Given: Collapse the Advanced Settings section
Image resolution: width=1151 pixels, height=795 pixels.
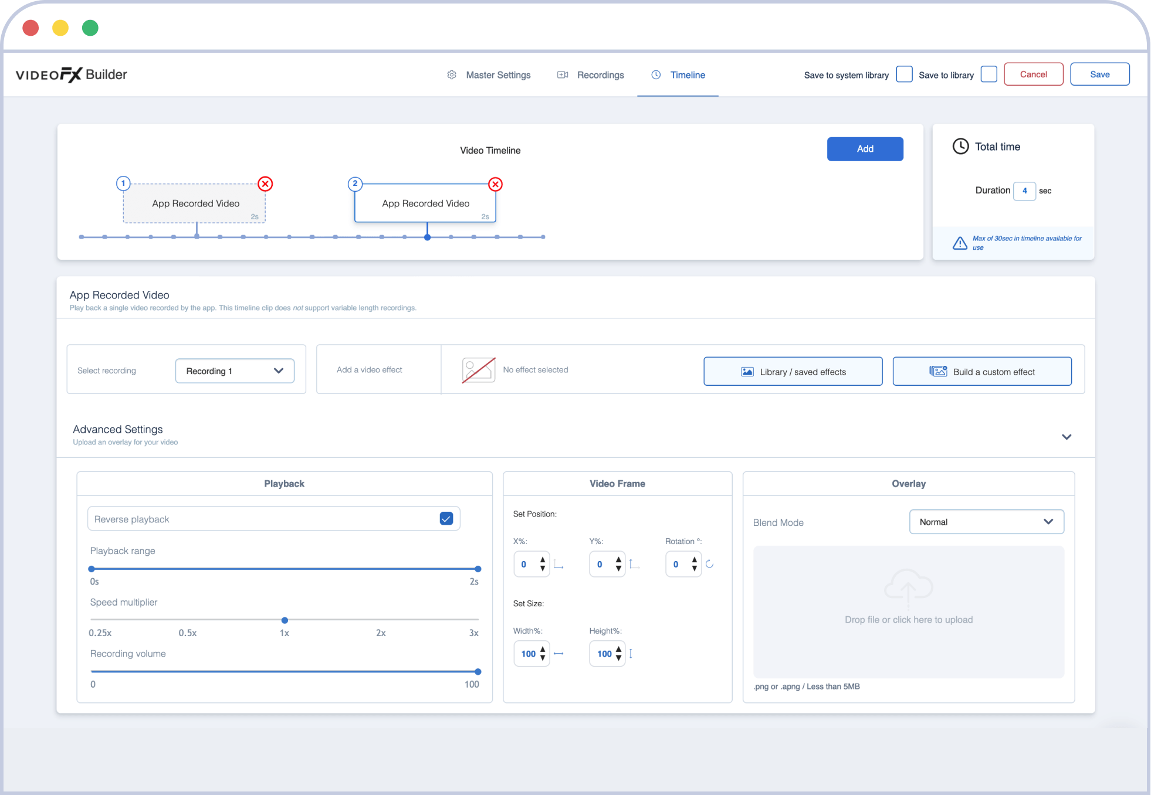Looking at the screenshot, I should 1067,437.
